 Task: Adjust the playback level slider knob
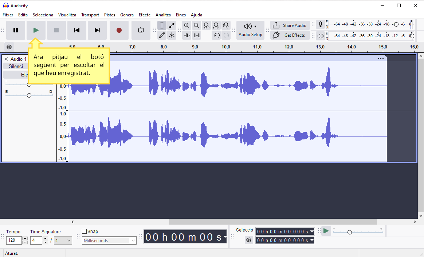tap(412, 36)
